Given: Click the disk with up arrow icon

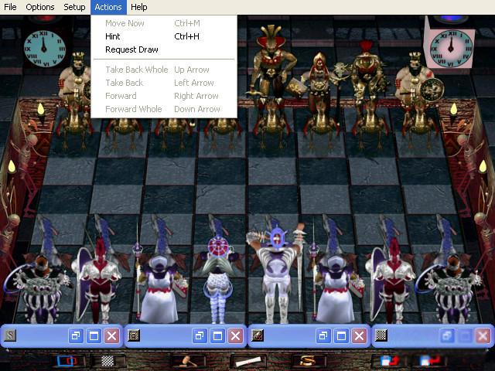Looking at the screenshot, I should [390, 361].
